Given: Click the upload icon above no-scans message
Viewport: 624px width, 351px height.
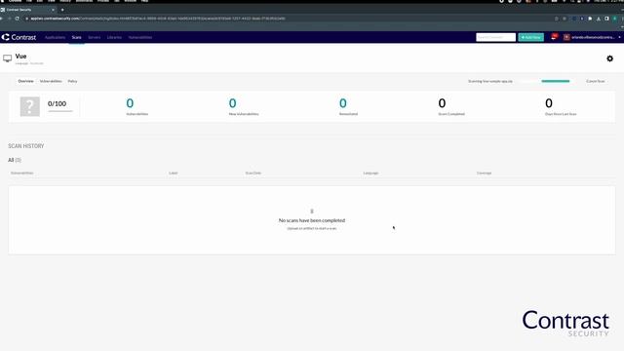Looking at the screenshot, I should tap(312, 212).
